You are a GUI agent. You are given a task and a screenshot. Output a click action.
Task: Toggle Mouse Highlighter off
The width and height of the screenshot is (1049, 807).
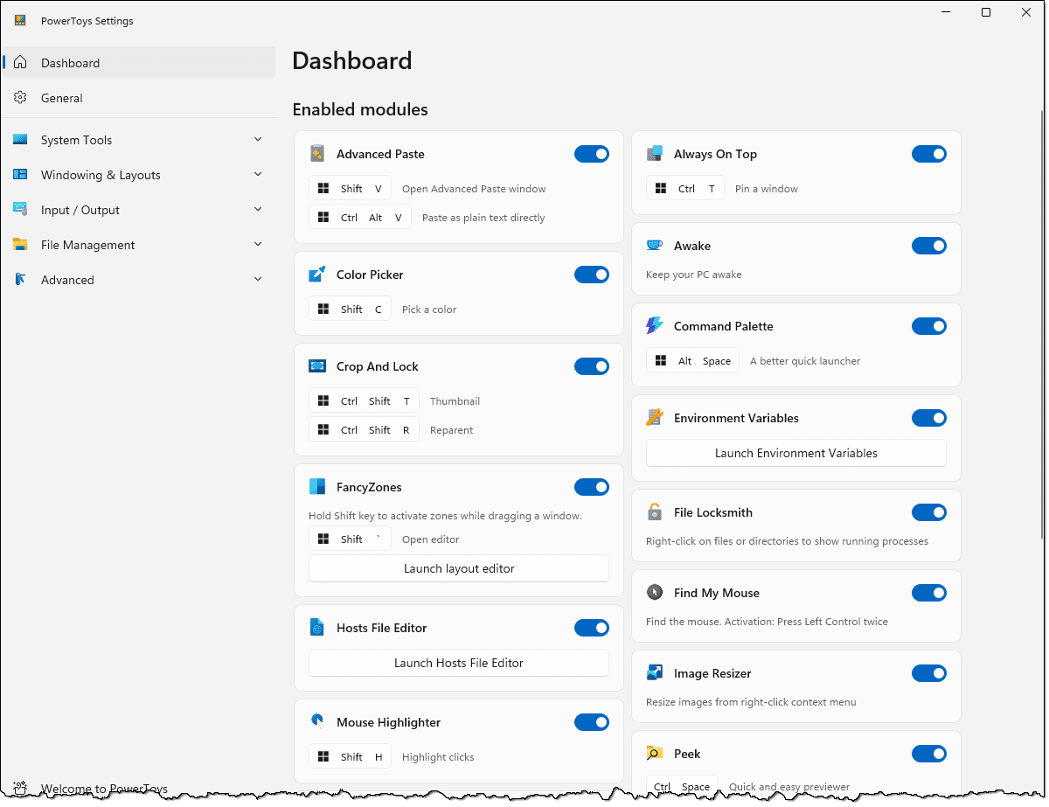(x=592, y=722)
